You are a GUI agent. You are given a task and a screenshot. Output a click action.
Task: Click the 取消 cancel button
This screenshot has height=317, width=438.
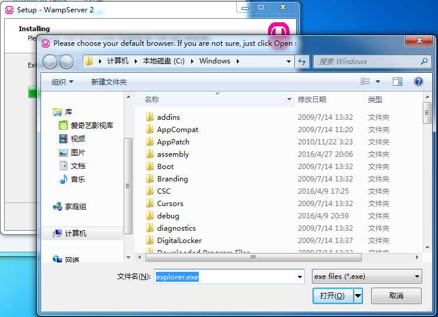click(396, 296)
